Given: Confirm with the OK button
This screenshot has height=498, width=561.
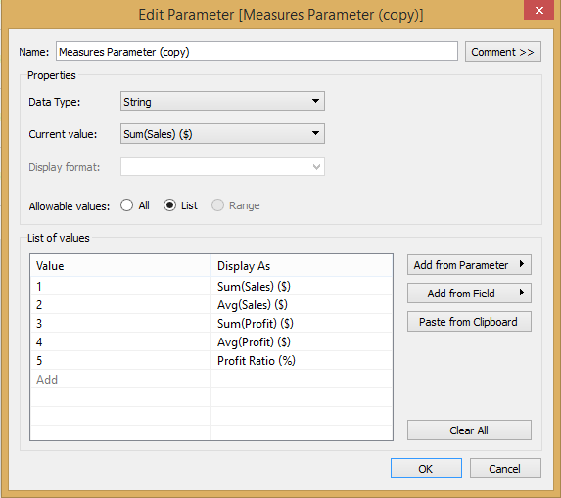Looking at the screenshot, I should [x=426, y=469].
